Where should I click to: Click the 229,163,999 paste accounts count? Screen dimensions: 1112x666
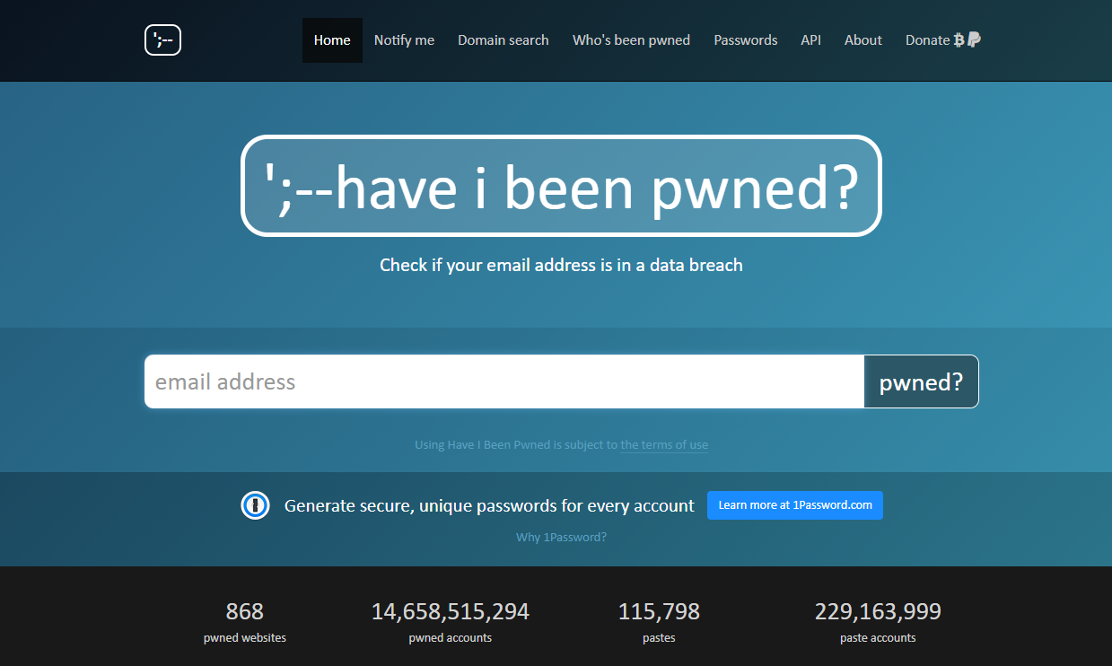click(x=878, y=612)
